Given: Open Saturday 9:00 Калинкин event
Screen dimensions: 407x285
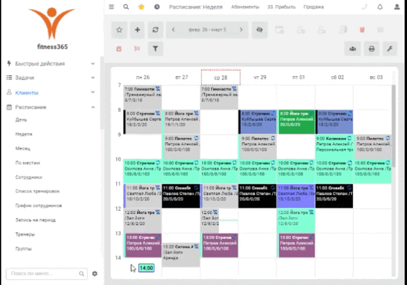Looking at the screenshot, I should coord(334,146).
